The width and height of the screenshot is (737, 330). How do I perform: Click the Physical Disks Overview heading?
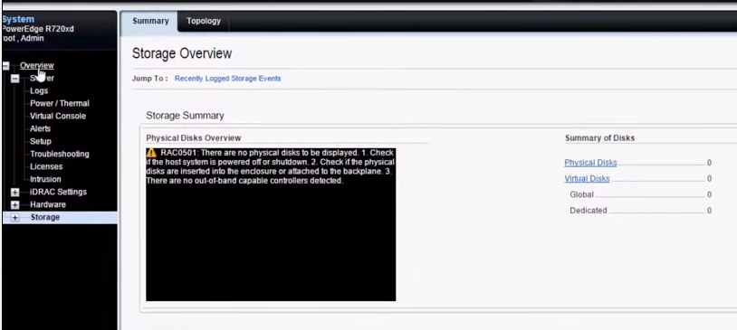(x=194, y=138)
